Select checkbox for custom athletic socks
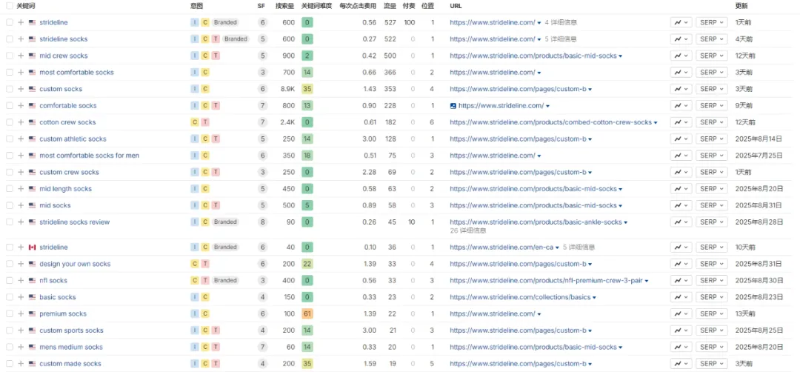Viewport: 800px width, 372px height. pyautogui.click(x=10, y=139)
